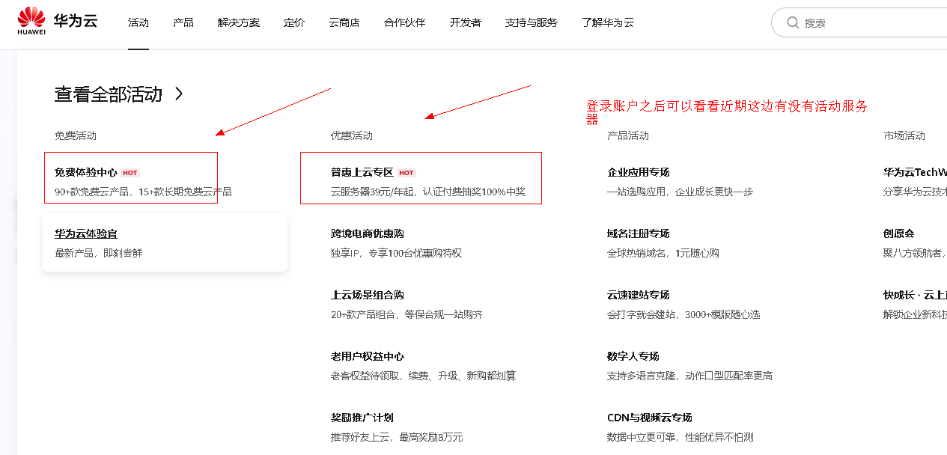947x455 pixels.
Task: Open the 解决方案 menu
Action: [239, 22]
